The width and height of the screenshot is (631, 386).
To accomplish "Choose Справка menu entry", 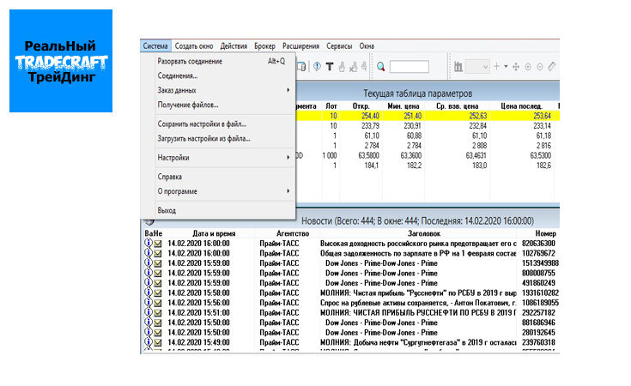I will click(x=218, y=177).
